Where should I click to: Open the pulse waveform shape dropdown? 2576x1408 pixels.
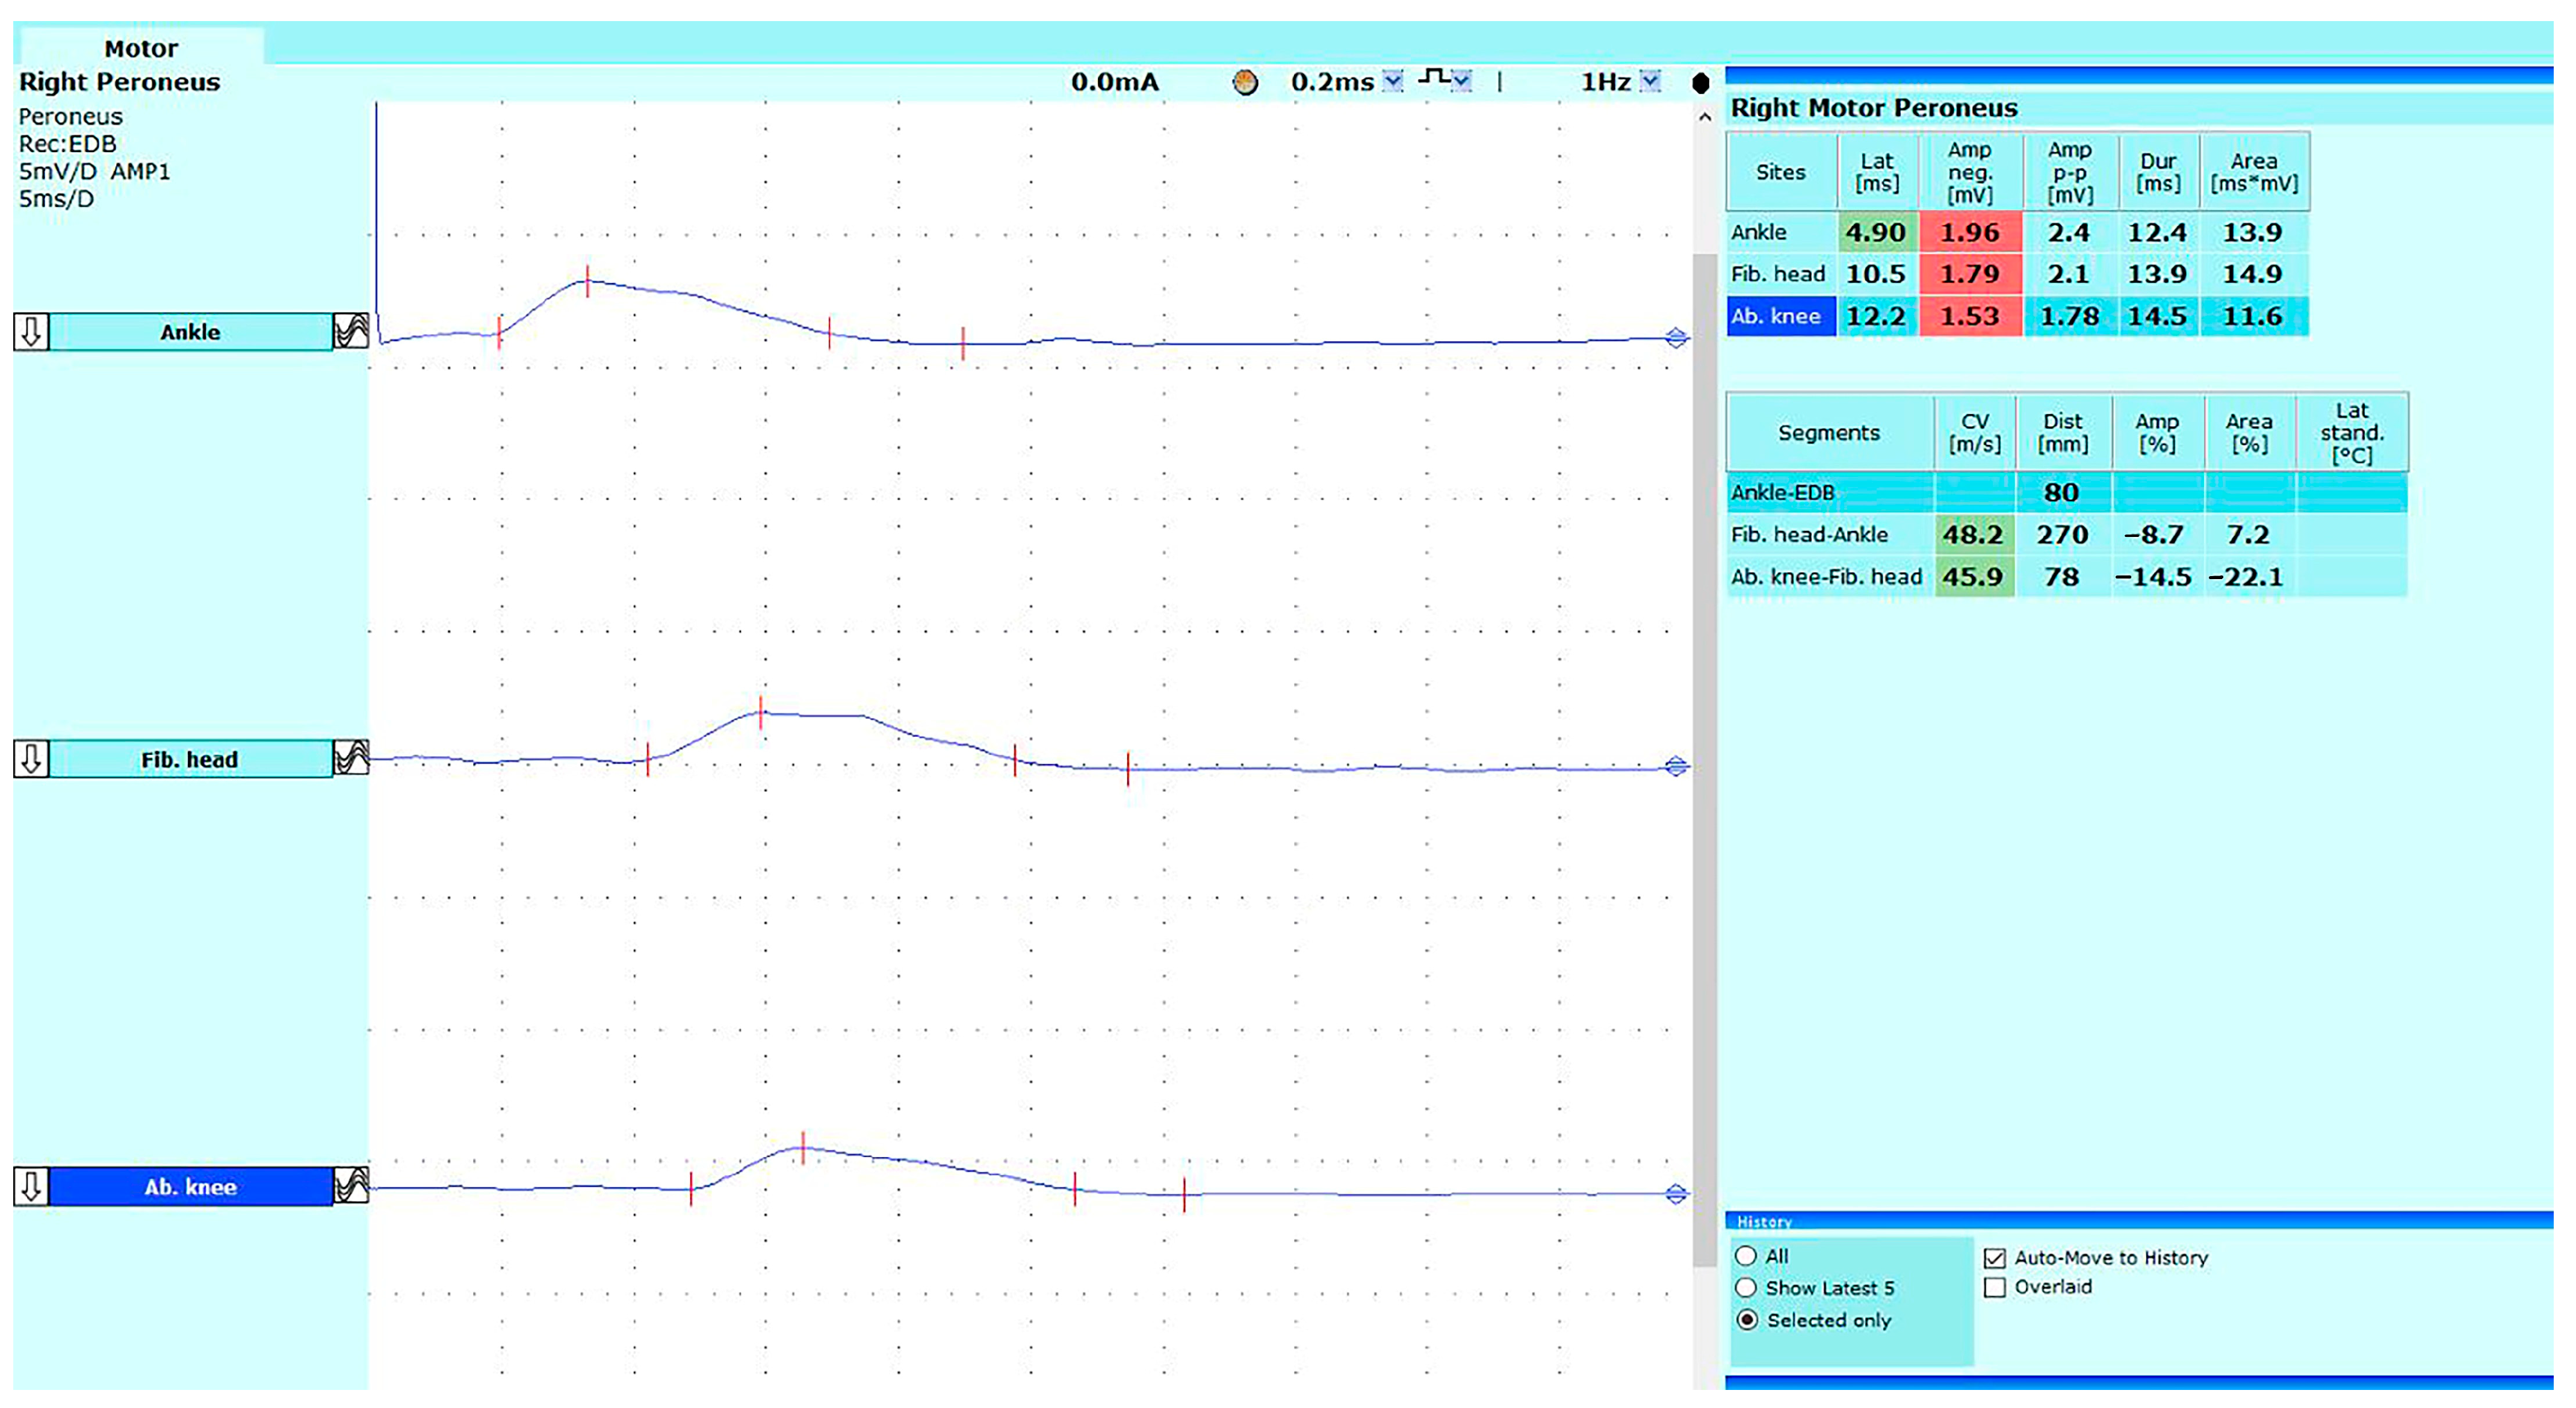[1462, 81]
